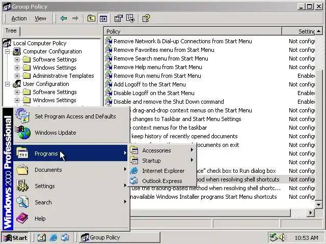Click the 10:53 AM clock
326x244 pixels.
point(307,238)
